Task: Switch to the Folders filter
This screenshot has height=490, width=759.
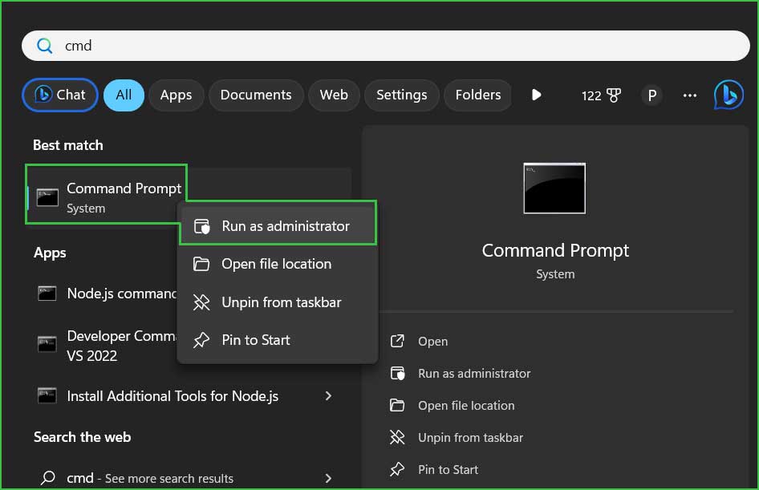Action: coord(477,95)
